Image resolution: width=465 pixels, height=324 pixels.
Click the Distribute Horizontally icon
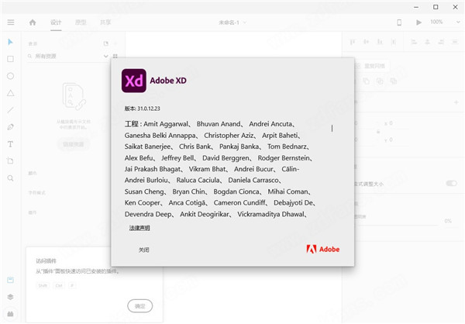(x=455, y=42)
